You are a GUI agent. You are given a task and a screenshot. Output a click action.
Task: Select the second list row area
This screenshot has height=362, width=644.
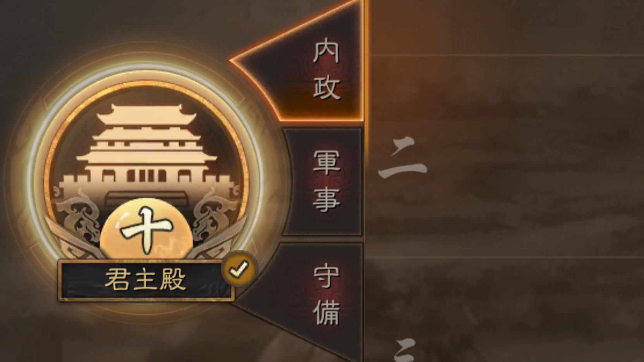tap(504, 156)
